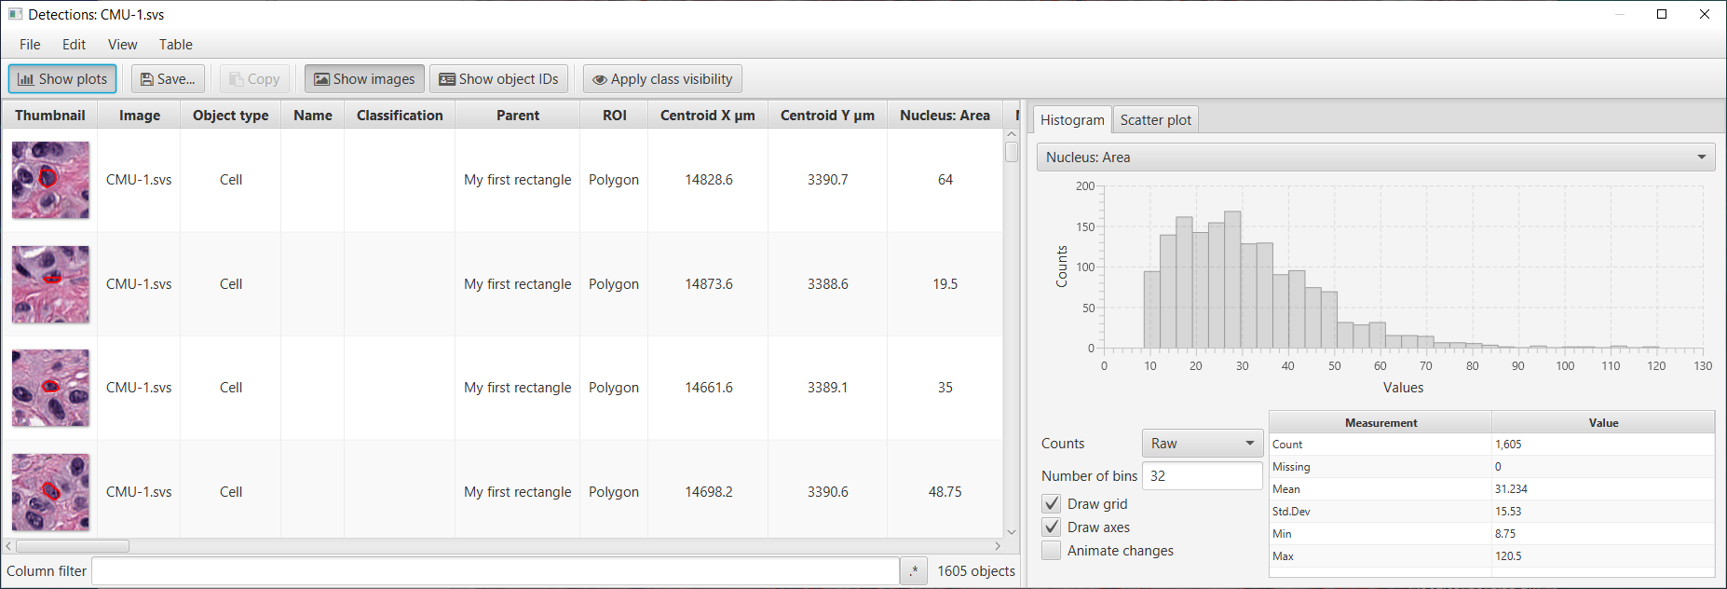Click the QuPath window icon in the title bar
Viewport: 1727px width, 589px height.
coord(15,14)
